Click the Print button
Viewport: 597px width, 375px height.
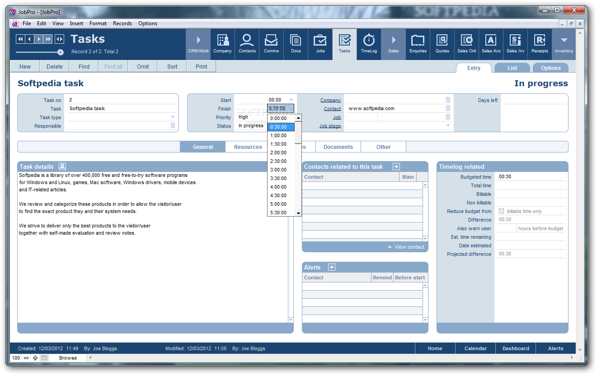(x=202, y=67)
